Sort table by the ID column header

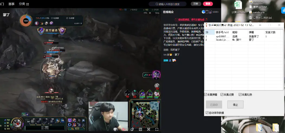[210, 32]
